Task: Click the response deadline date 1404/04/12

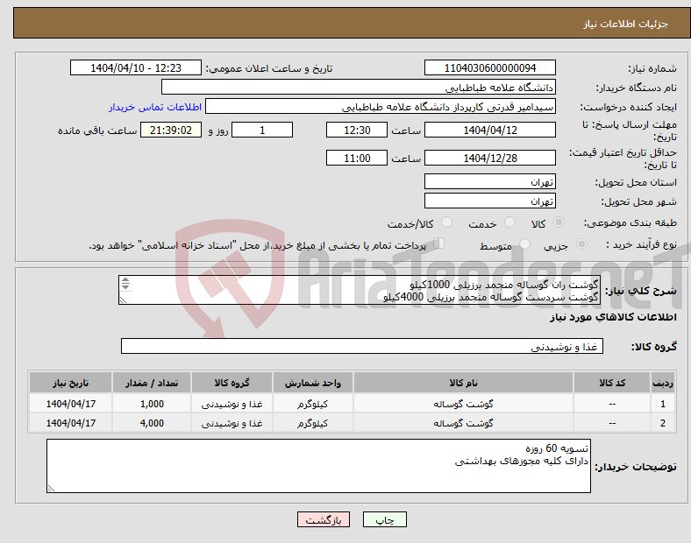Action: [x=489, y=130]
